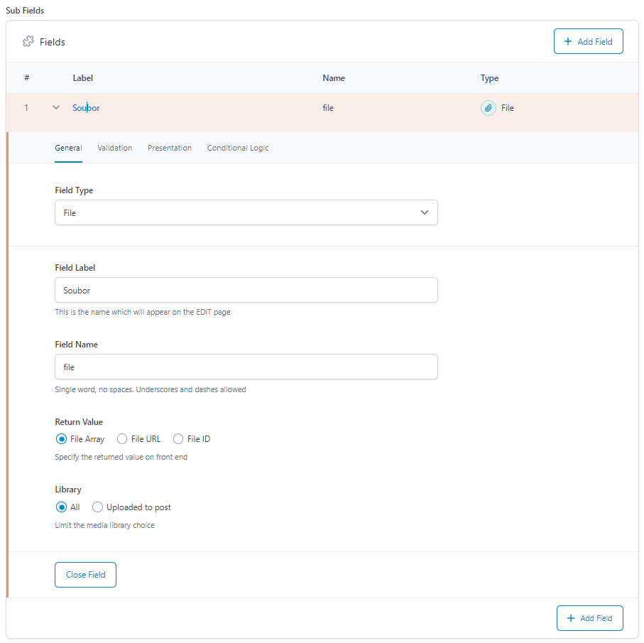
Task: Click the Soubor label link
Action: point(86,108)
